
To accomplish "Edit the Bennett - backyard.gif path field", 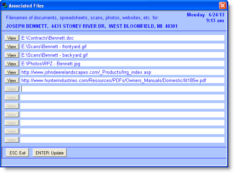I will coord(122,55).
